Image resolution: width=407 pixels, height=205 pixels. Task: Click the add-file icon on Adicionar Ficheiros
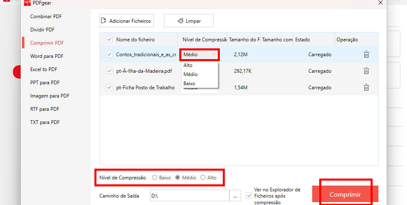pos(104,21)
